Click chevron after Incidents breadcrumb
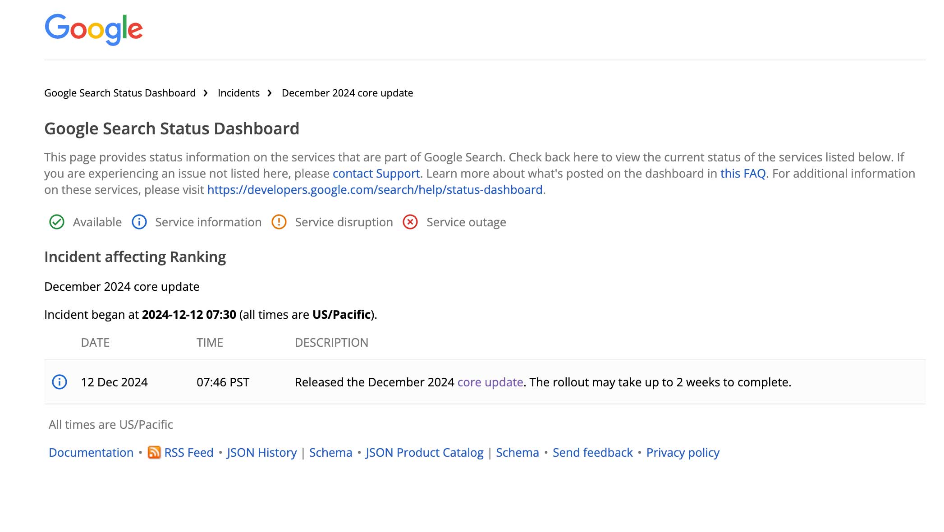Screen dimensions: 944x532 (270, 93)
